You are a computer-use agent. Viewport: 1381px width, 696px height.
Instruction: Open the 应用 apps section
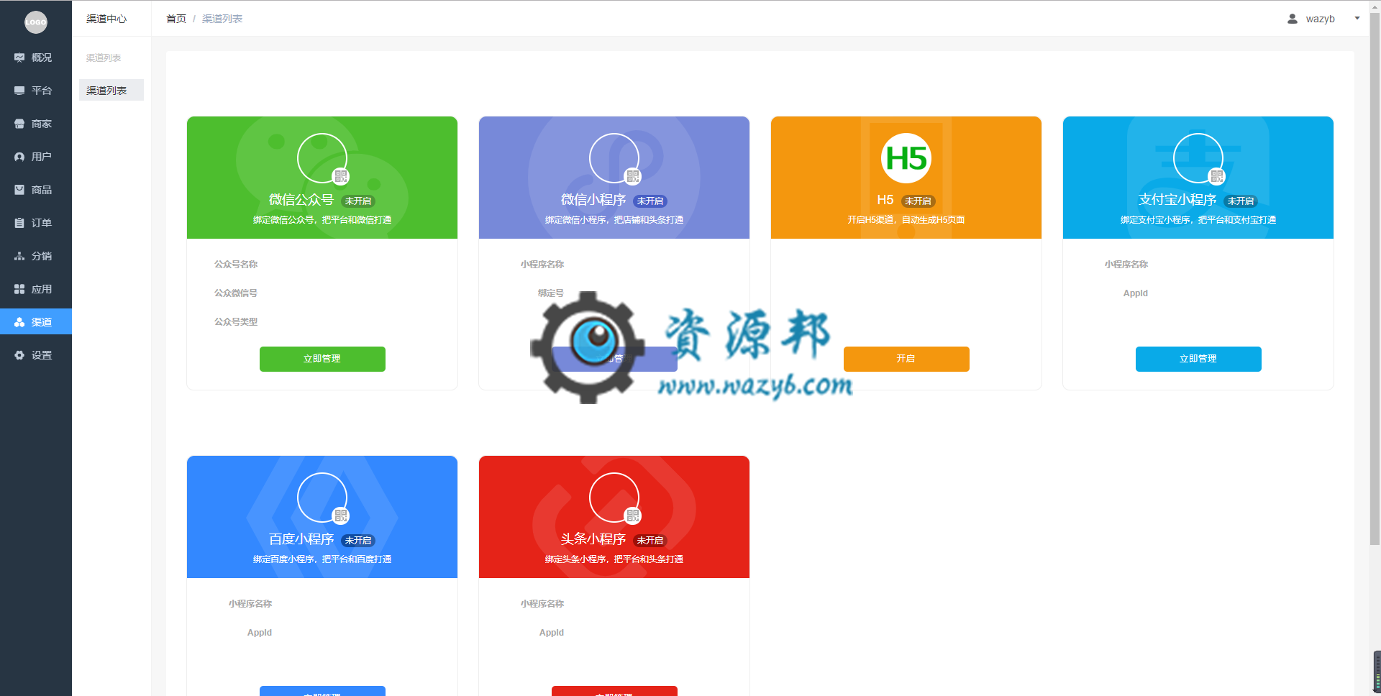(36, 289)
